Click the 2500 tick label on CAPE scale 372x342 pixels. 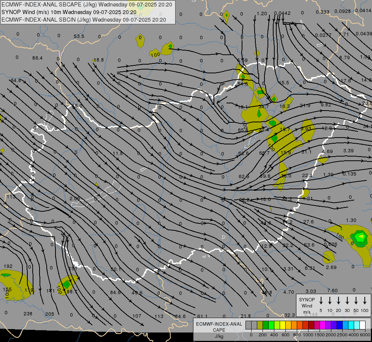click(x=342, y=335)
